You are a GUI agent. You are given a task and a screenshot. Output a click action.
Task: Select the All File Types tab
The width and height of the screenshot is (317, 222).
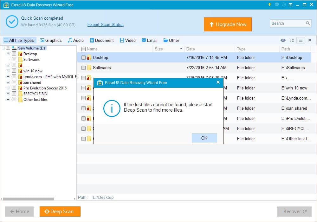(x=19, y=40)
